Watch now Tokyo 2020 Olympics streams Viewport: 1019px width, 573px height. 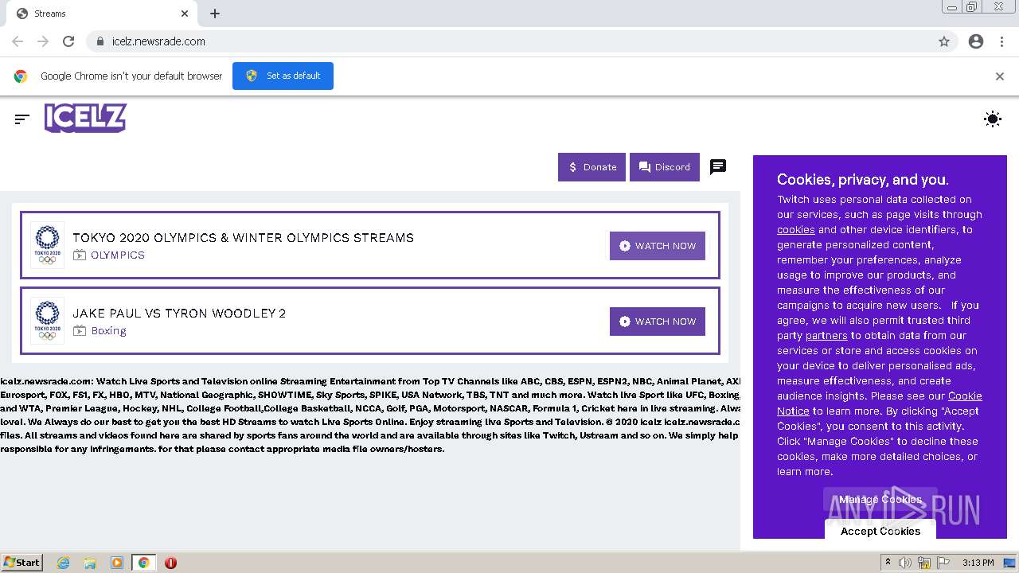[658, 246]
